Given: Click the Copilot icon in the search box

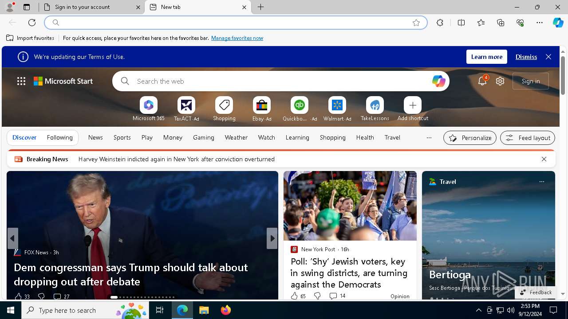Looking at the screenshot, I should click(x=438, y=81).
